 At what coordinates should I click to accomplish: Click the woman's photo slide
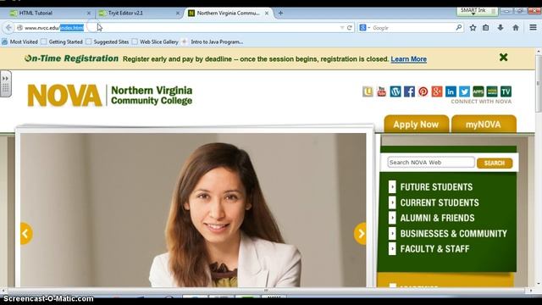pyautogui.click(x=193, y=210)
